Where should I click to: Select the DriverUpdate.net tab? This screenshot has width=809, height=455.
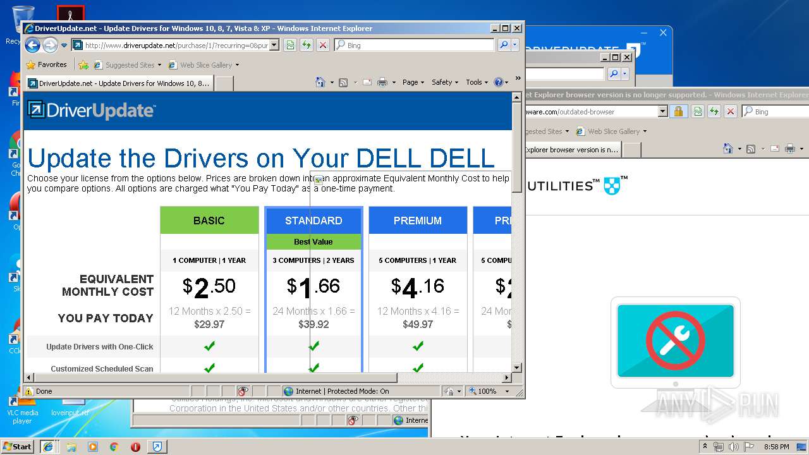click(x=119, y=83)
